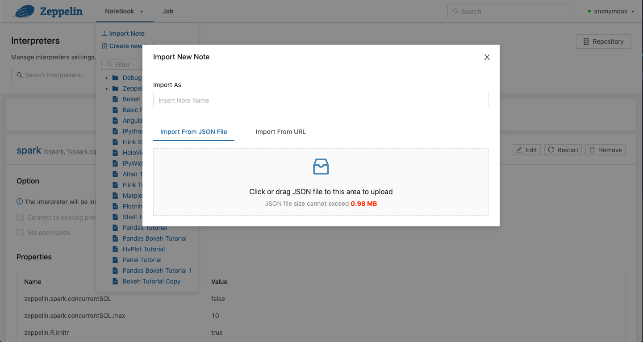This screenshot has width=643, height=342.
Task: Expand the Zeppelin folder arrow
Action: pos(106,89)
